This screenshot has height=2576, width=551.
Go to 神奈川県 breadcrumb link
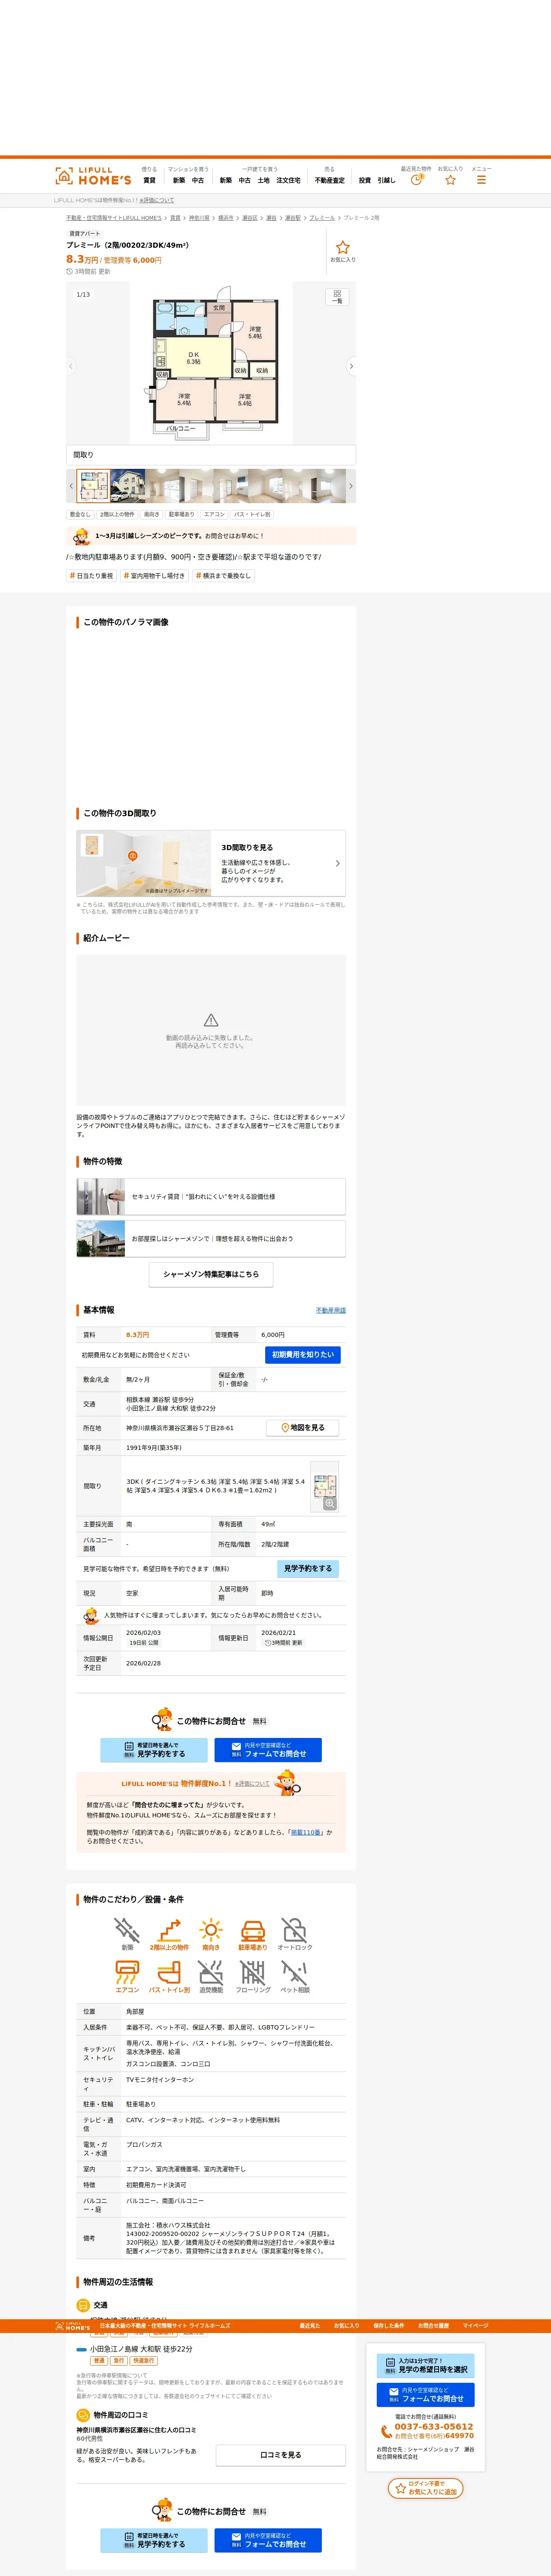(199, 218)
